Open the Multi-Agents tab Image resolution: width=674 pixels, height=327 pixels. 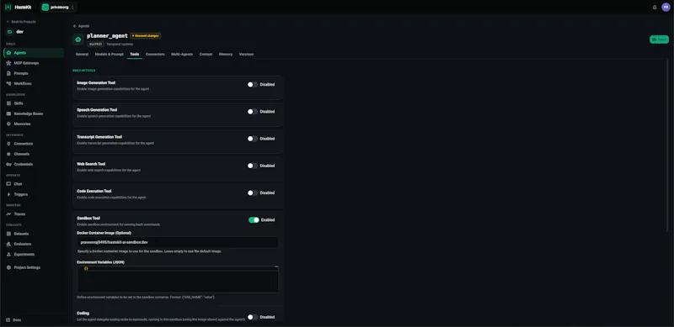(182, 55)
